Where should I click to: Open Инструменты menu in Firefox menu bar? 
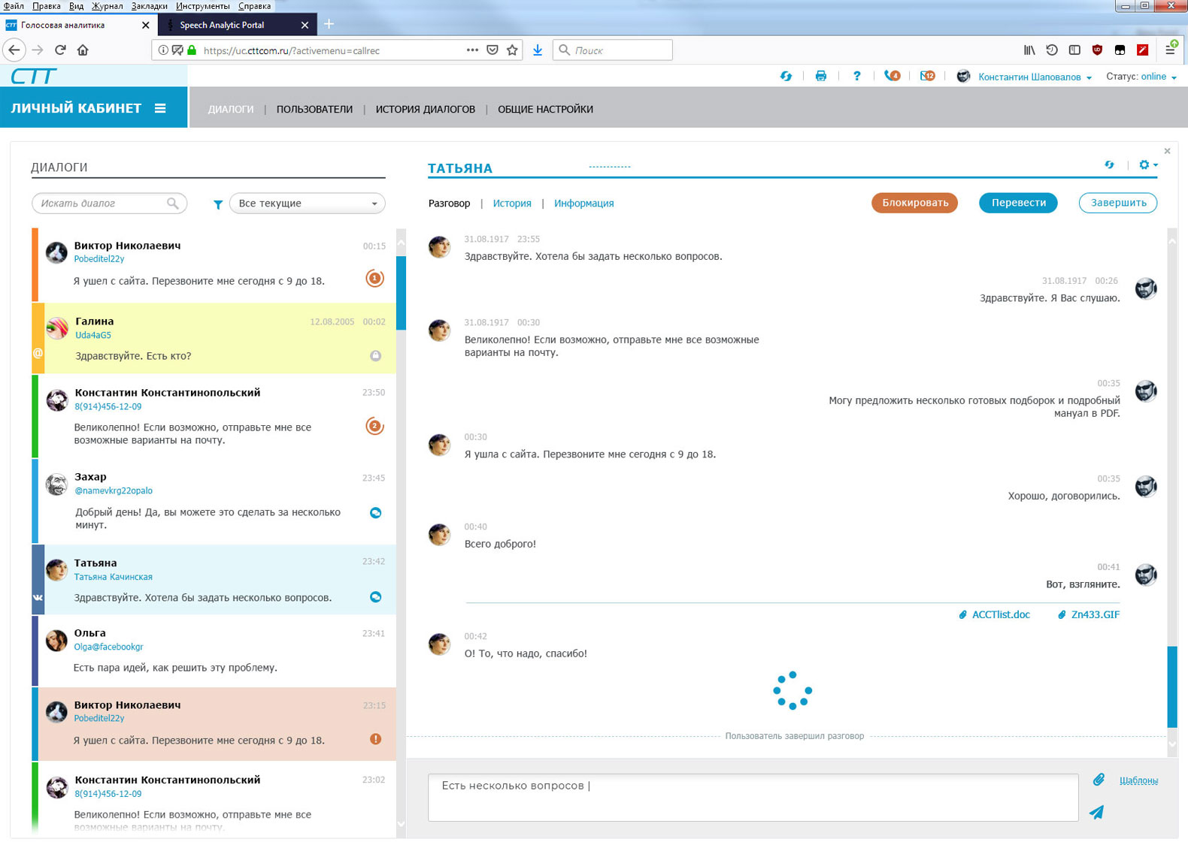click(x=203, y=6)
